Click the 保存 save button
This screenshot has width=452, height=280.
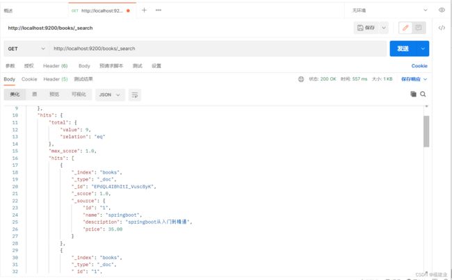click(x=366, y=28)
